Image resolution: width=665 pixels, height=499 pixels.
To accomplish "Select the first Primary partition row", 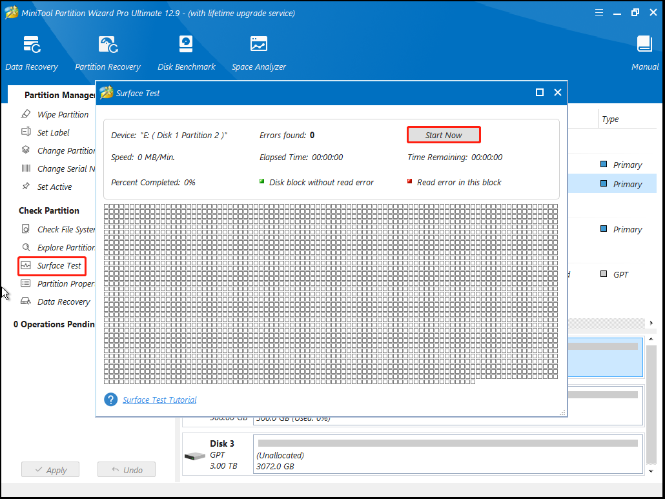I will tap(612, 165).
